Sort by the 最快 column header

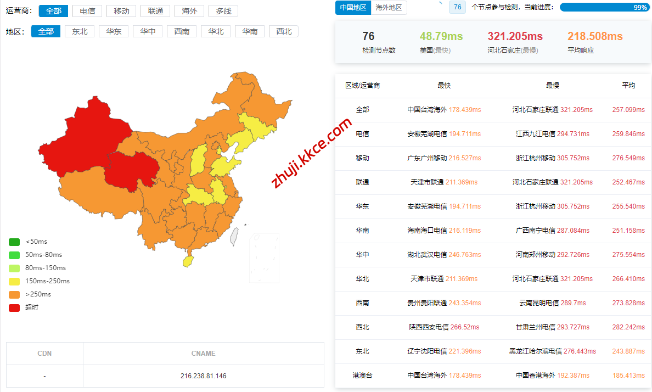pos(444,86)
